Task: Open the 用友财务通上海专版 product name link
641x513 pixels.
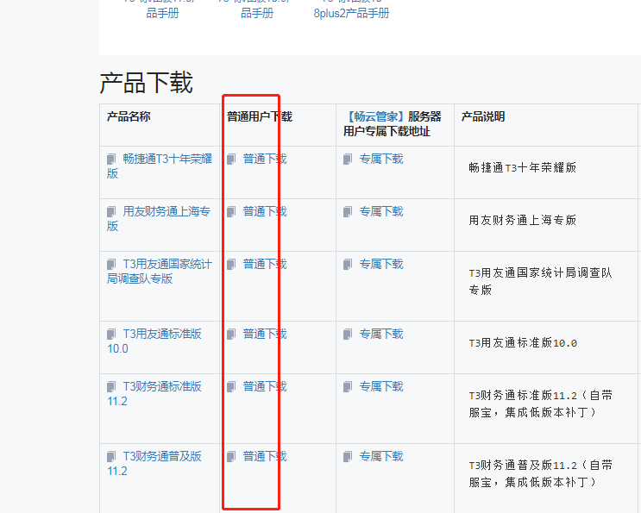Action: pyautogui.click(x=159, y=218)
